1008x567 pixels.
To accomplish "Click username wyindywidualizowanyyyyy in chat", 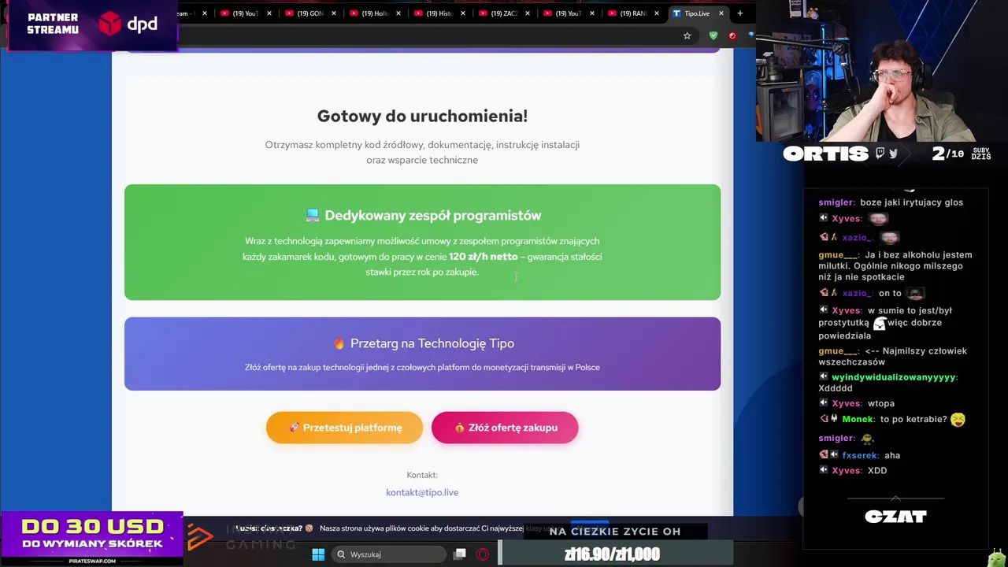I will (x=894, y=377).
